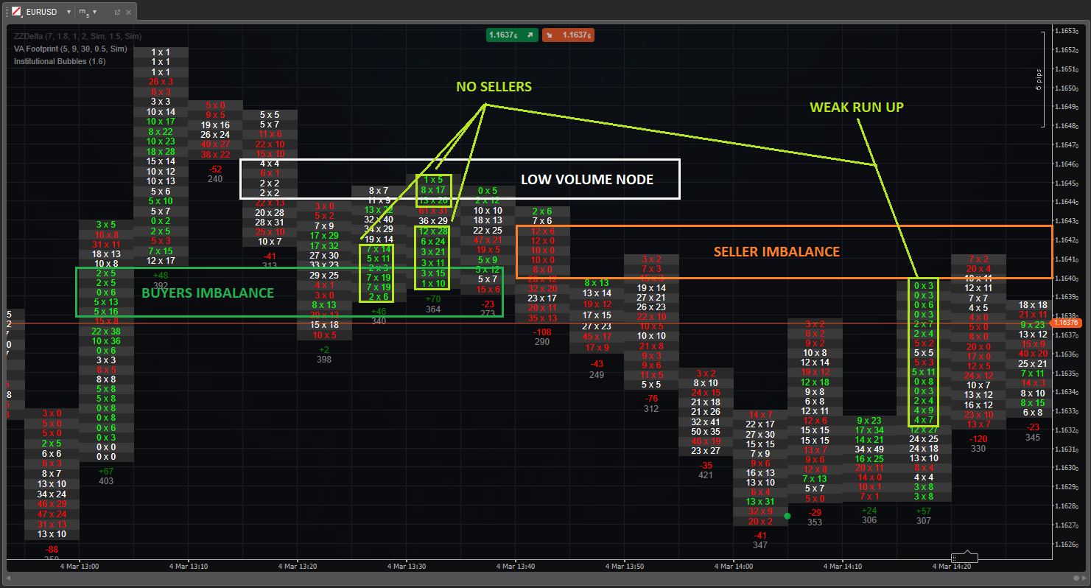Select the ZZDelta indicator label

[77, 36]
